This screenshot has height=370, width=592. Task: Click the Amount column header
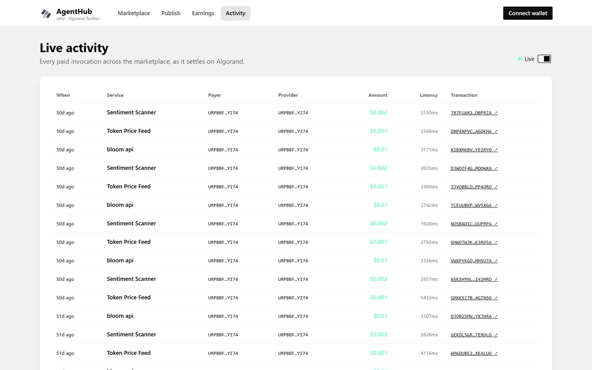(x=378, y=95)
